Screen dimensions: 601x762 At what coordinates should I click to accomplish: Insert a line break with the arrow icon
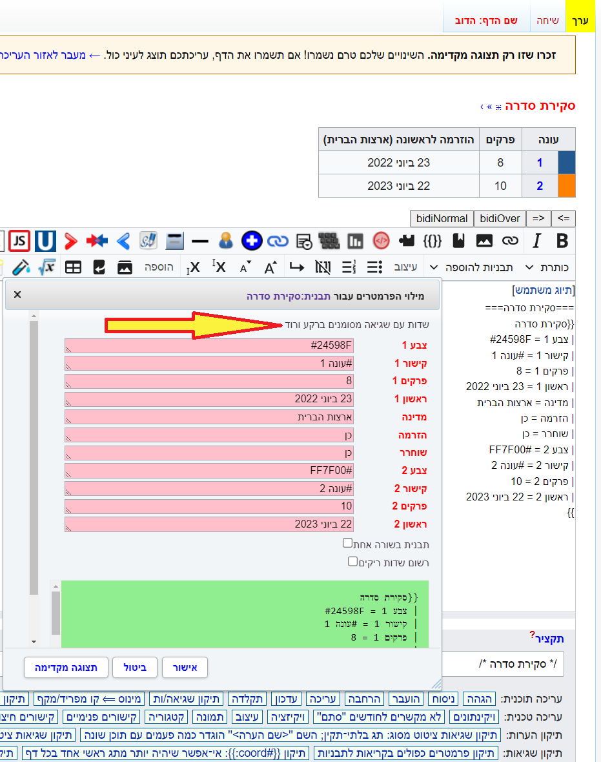[x=297, y=267]
